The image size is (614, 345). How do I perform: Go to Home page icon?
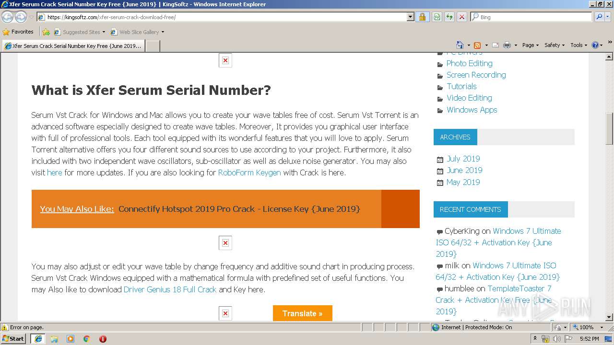pyautogui.click(x=460, y=45)
